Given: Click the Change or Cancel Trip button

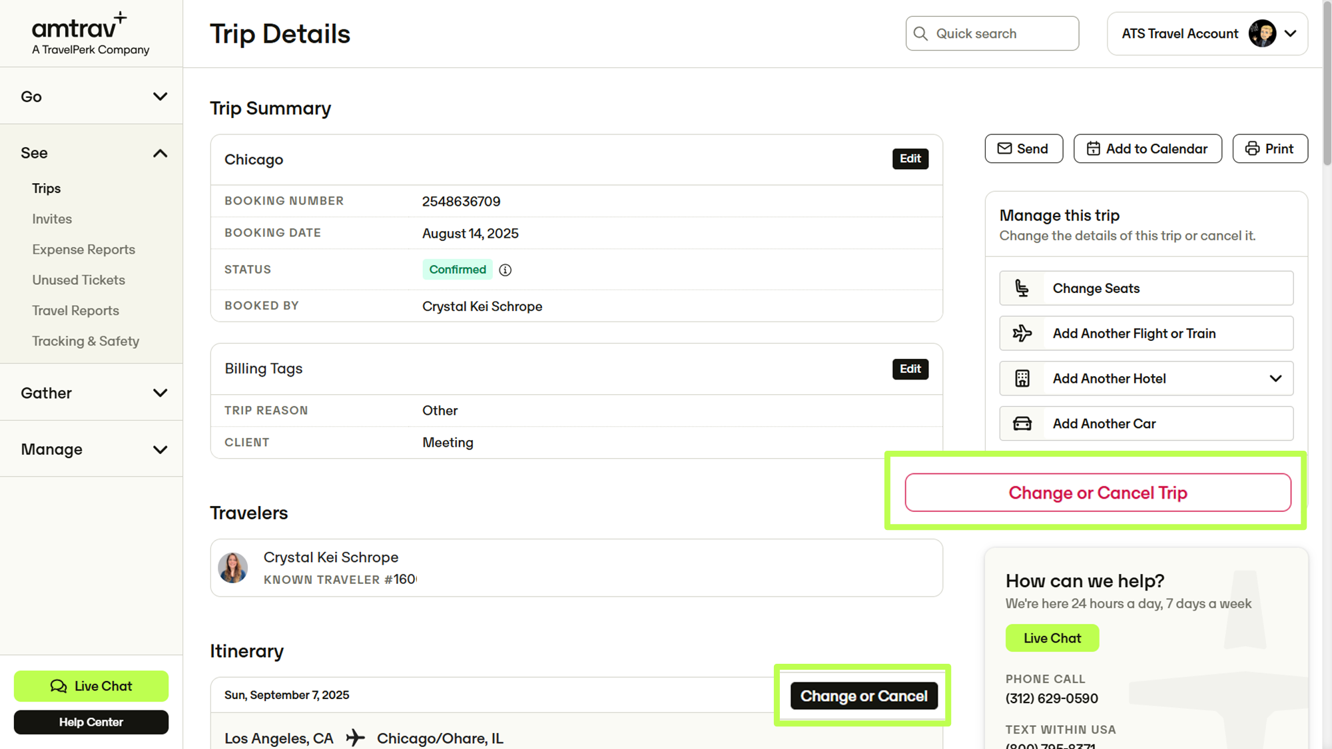Looking at the screenshot, I should pyautogui.click(x=1098, y=493).
